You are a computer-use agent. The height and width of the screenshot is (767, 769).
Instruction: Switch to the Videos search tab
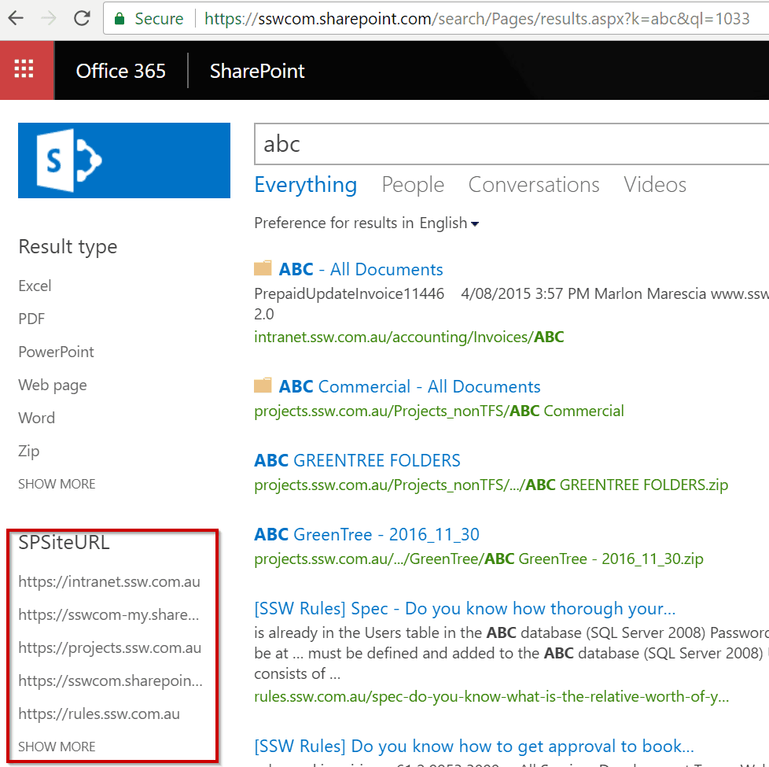coord(655,185)
